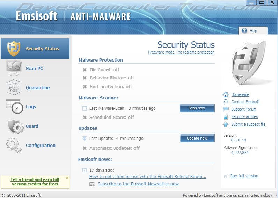Click the Scan PC monitor icon
This screenshot has height=198, width=278.
tap(14, 68)
